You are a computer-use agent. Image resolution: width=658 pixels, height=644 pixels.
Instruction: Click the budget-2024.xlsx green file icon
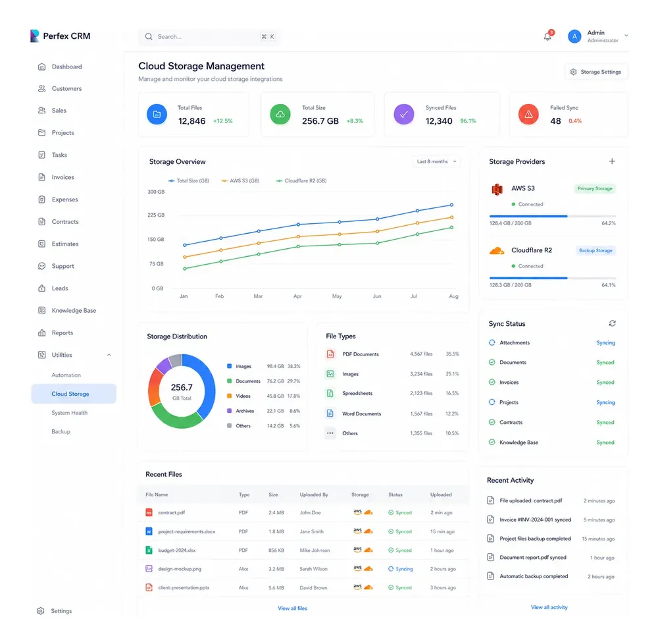click(x=149, y=550)
